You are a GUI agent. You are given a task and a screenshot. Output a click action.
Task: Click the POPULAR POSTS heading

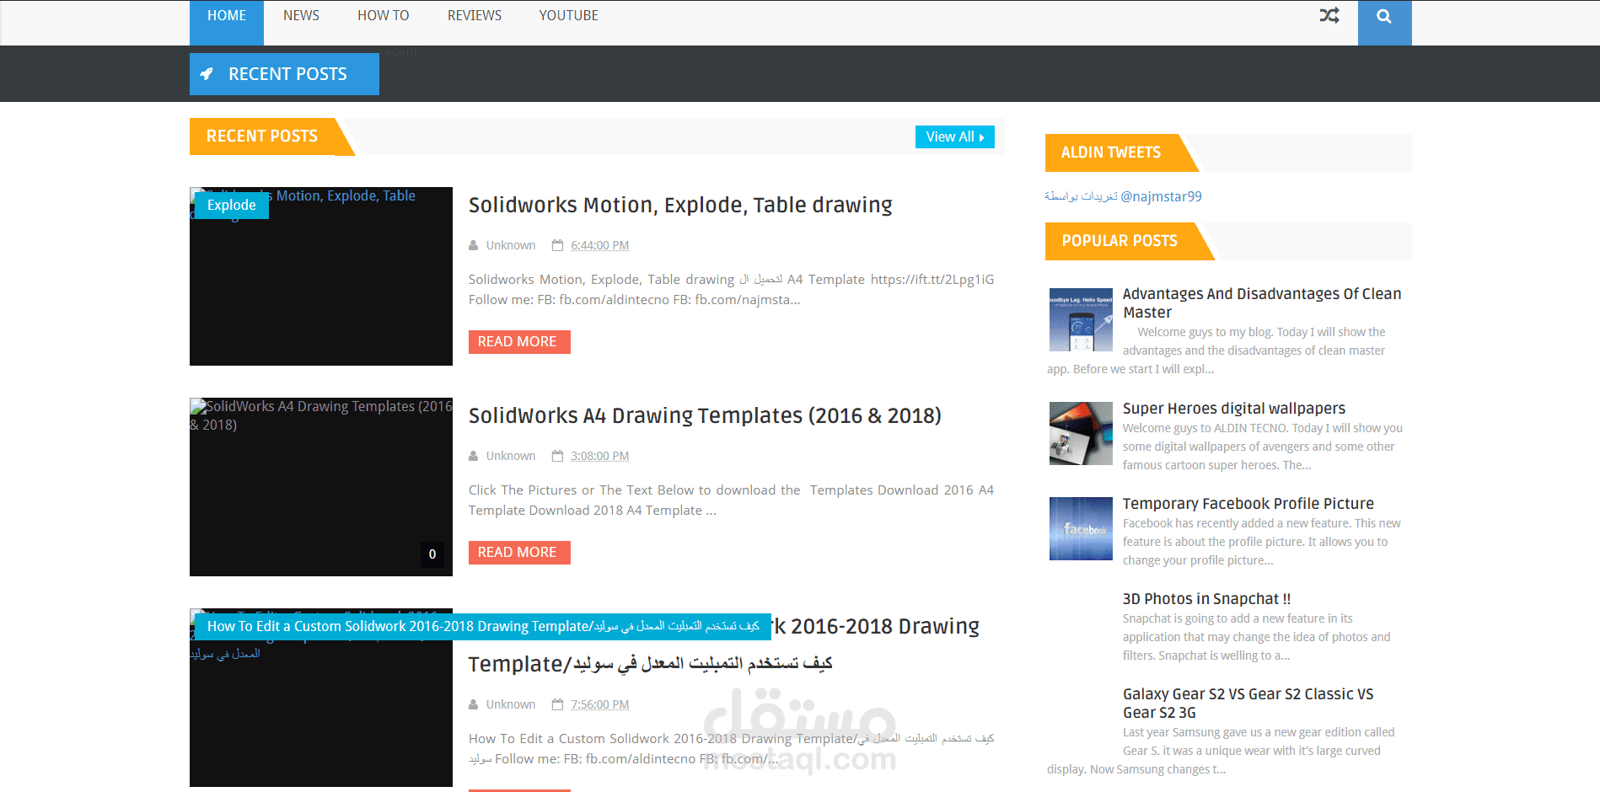[1119, 241]
